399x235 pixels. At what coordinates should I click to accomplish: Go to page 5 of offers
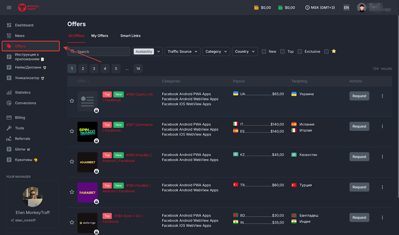click(116, 69)
